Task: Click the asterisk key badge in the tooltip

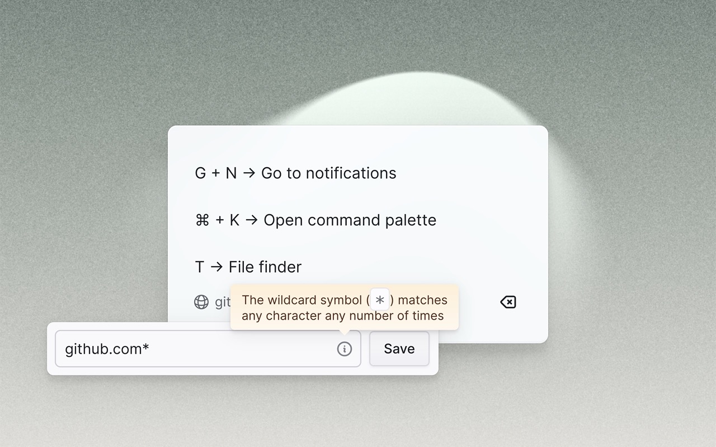Action: (380, 300)
